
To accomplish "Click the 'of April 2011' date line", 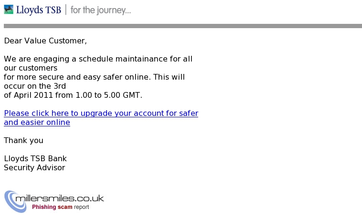I will [73, 95].
